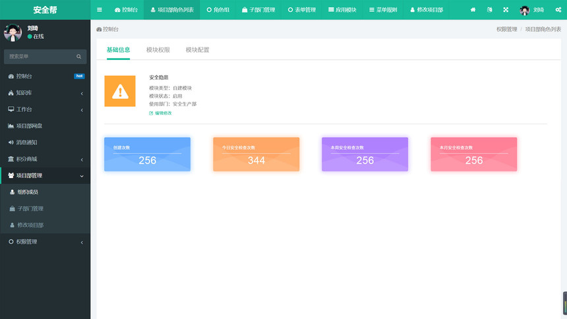This screenshot has height=319, width=567.
Task: Open the 角色组 top navigation tab
Action: (x=218, y=10)
